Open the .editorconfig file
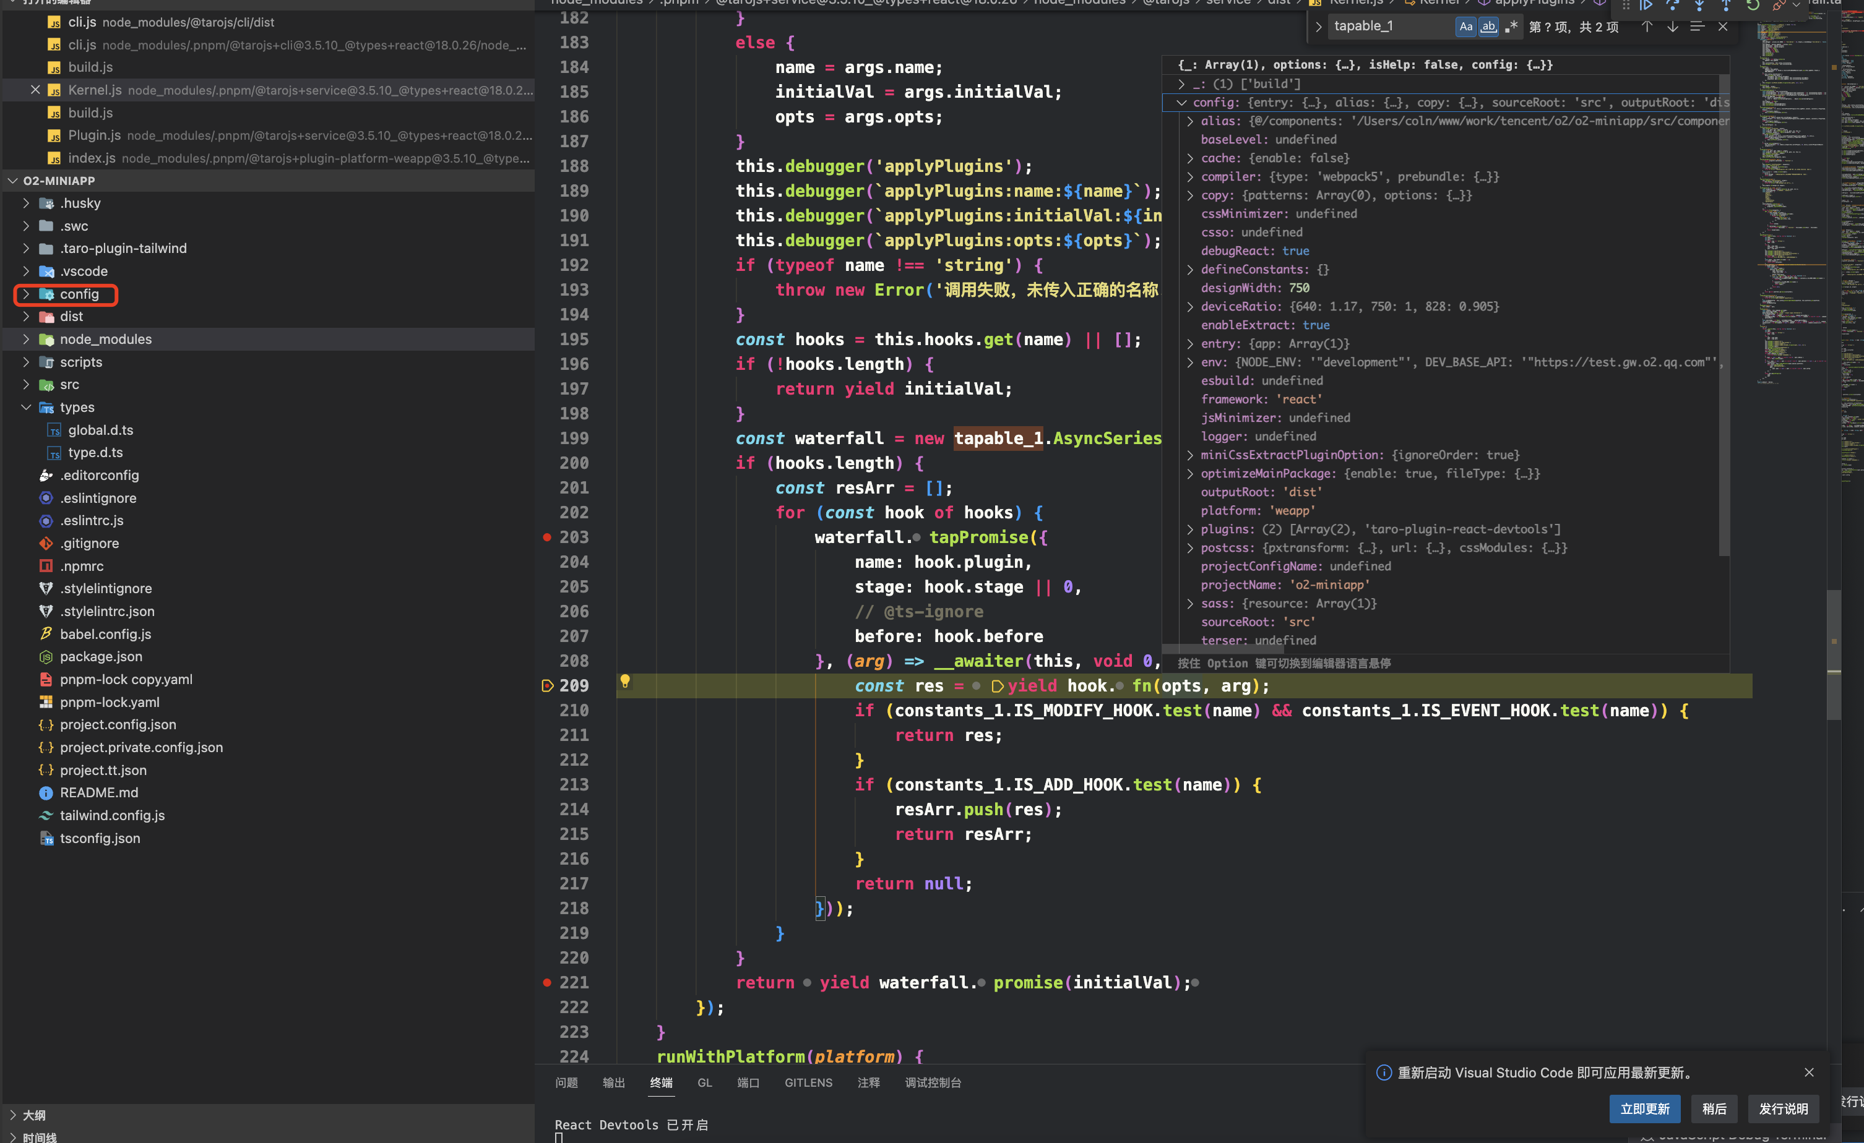This screenshot has width=1864, height=1143. 99,476
